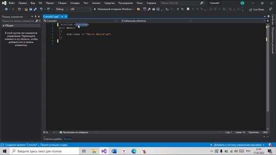276x155 pixels.
Task: Click Добавить в систему управления версиями
Action: coord(237,145)
